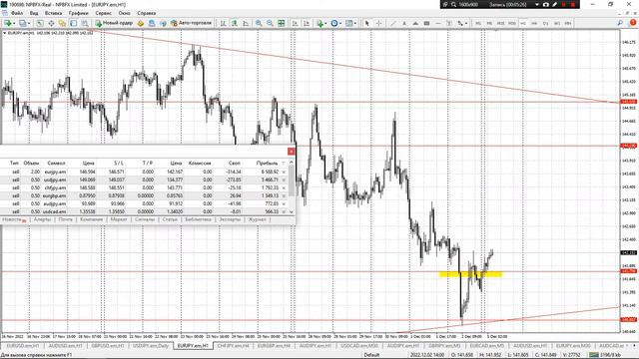This screenshot has width=639, height=359.
Task: Click the yellow highlighted rectangle on chart
Action: point(470,274)
